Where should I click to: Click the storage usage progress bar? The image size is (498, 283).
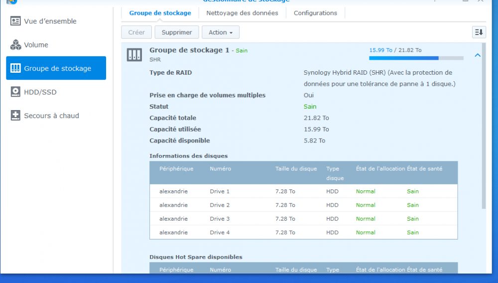click(x=416, y=58)
